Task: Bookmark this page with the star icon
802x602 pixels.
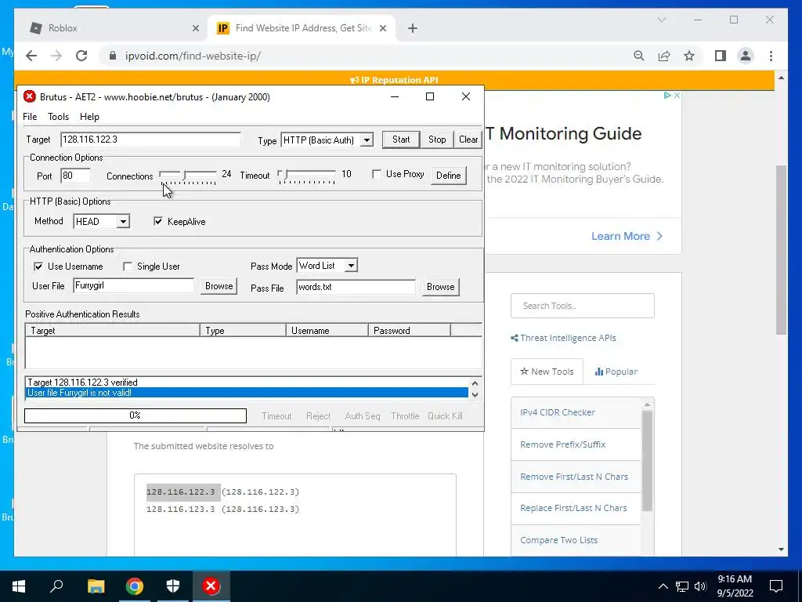Action: click(x=689, y=56)
